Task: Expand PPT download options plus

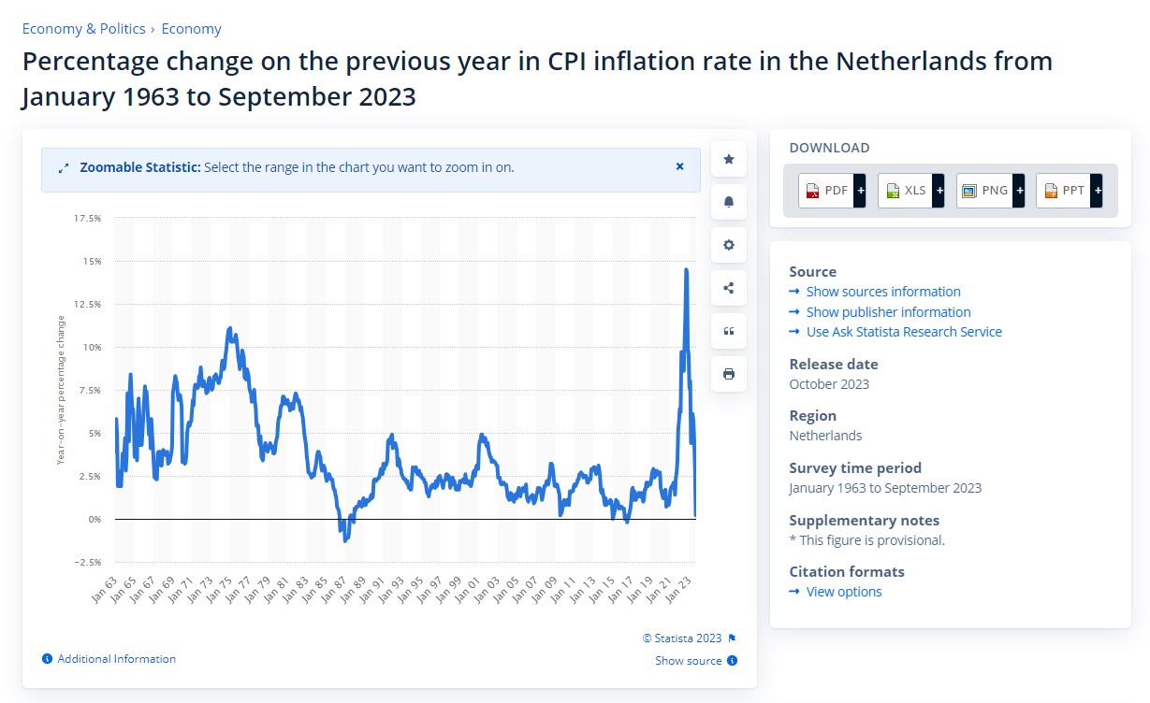Action: 1098,191
